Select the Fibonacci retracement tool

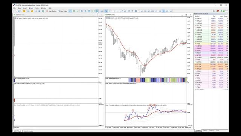click(x=129, y=11)
